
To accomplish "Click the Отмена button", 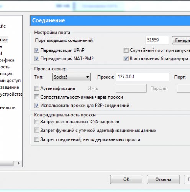I will tap(163, 179).
